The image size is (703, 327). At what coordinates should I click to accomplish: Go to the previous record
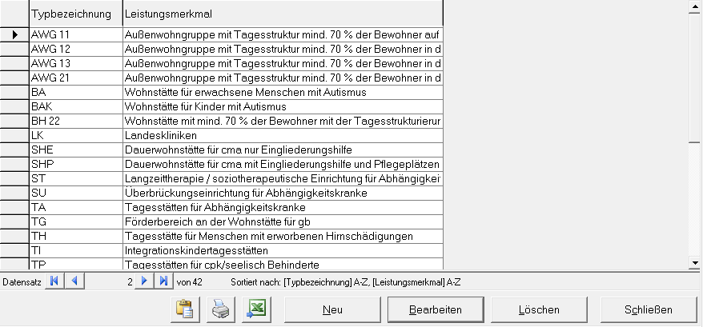74,281
